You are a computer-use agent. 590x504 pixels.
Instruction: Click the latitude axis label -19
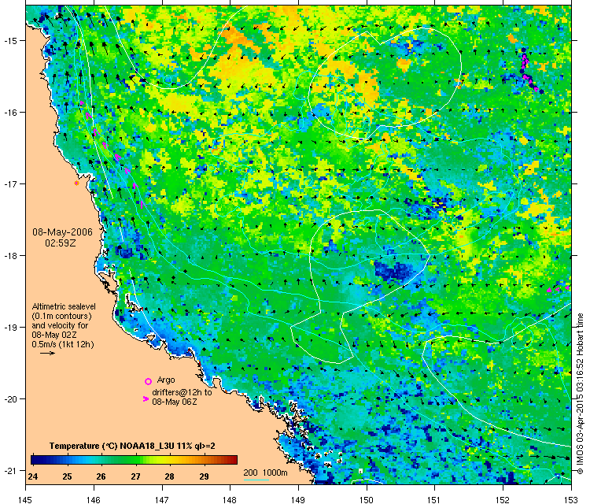click(x=9, y=328)
